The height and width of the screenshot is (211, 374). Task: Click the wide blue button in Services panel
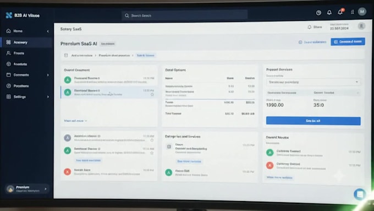coord(313,121)
